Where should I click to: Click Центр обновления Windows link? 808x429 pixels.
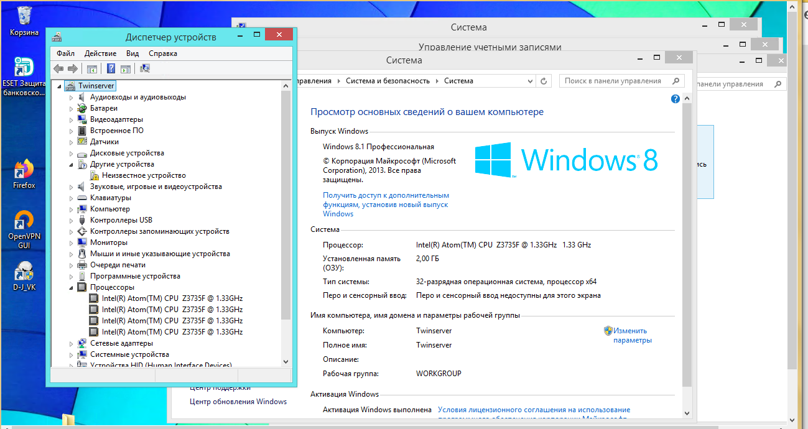(x=238, y=402)
